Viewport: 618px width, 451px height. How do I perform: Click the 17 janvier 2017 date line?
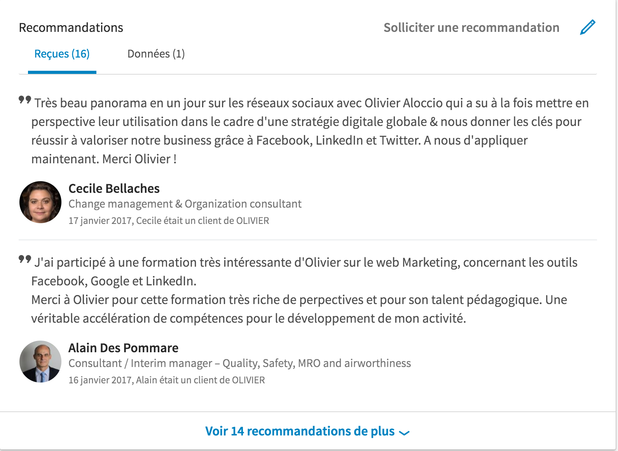(169, 221)
